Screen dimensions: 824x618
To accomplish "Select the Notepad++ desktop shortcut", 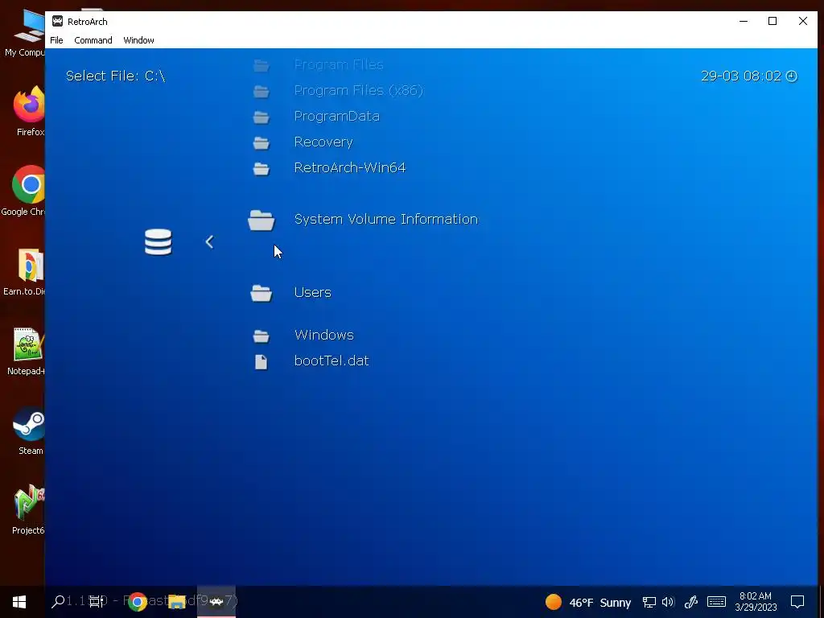I will 27,351.
